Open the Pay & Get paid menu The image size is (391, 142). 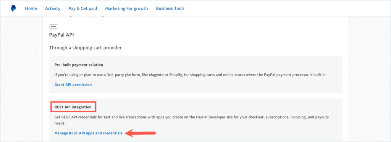pyautogui.click(x=83, y=8)
